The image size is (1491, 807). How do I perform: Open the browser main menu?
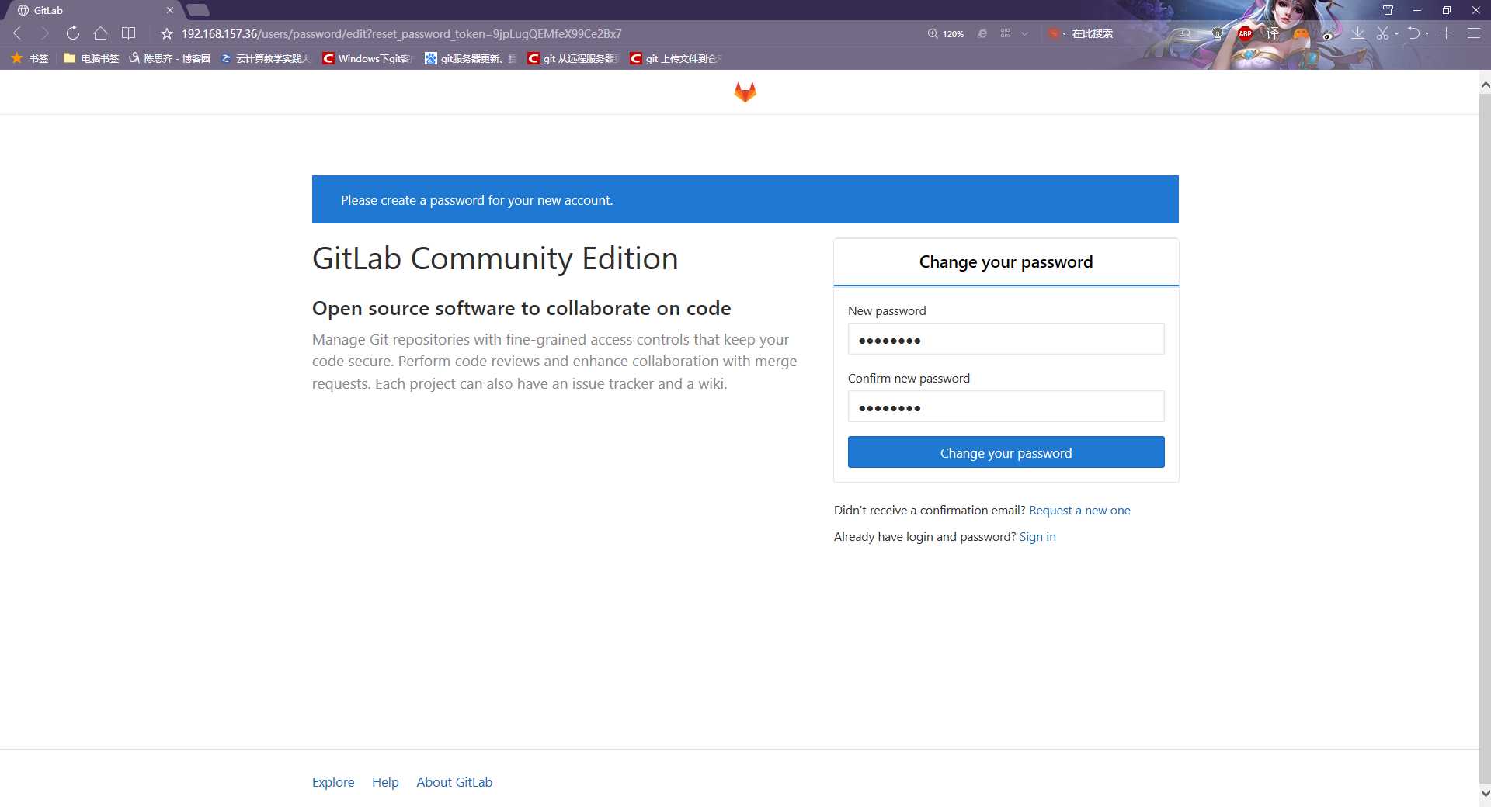pyautogui.click(x=1473, y=33)
